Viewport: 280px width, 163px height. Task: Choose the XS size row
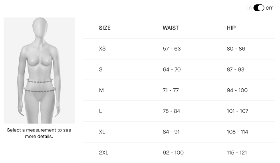(179, 49)
